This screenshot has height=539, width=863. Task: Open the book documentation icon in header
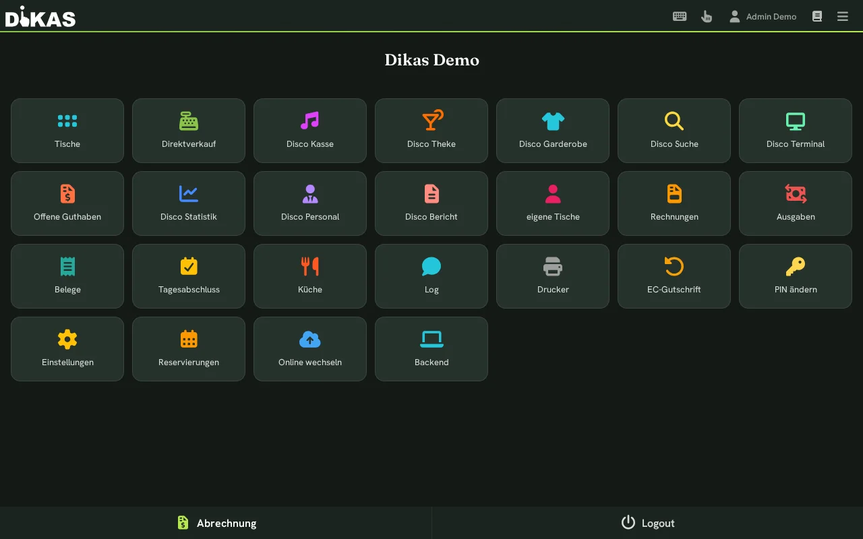817,16
